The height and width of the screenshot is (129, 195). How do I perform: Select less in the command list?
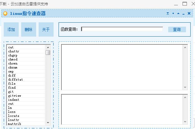[26, 112]
